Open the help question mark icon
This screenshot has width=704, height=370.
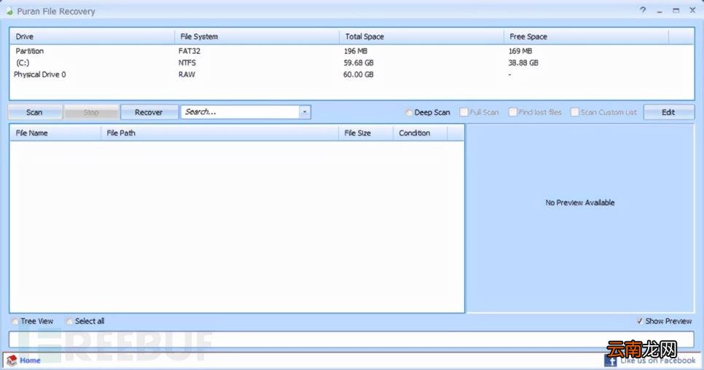coord(643,10)
